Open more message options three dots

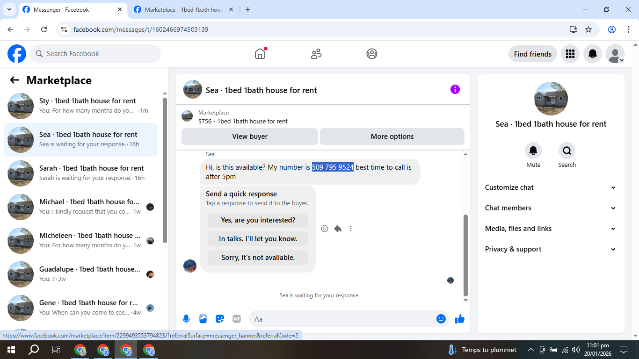coord(351,229)
